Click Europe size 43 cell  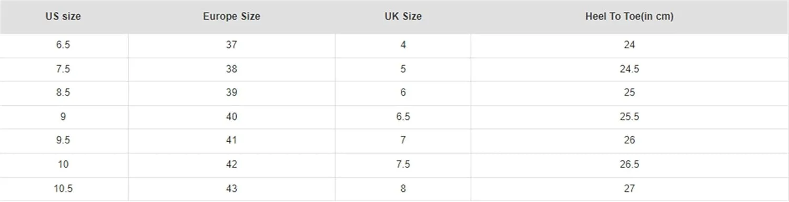coord(231,189)
